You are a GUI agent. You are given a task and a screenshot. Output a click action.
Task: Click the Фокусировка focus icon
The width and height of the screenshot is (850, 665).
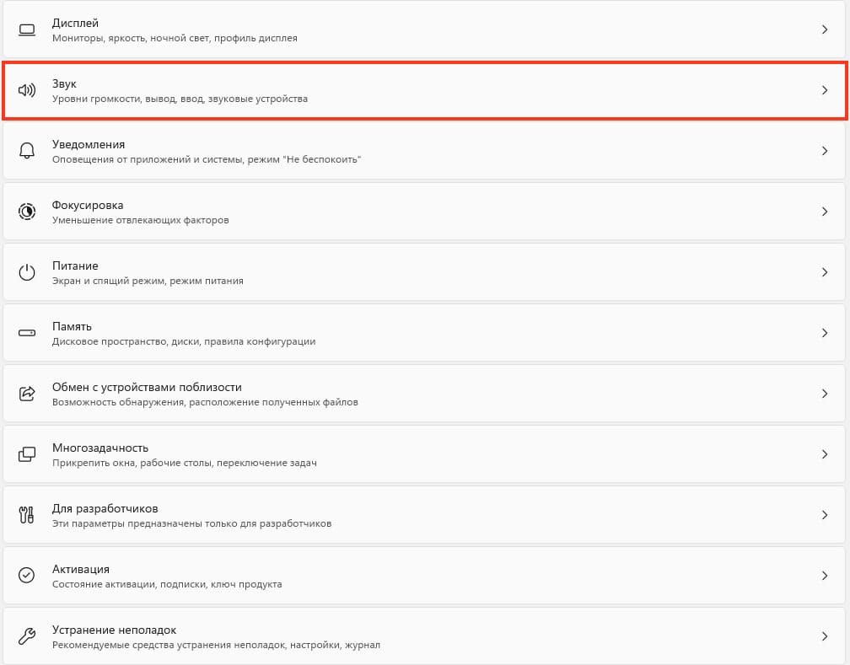coord(27,212)
